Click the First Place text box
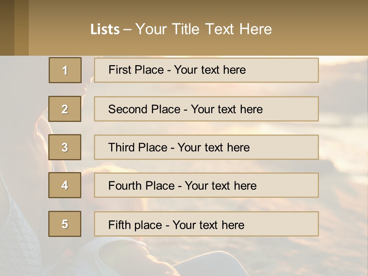 point(206,70)
